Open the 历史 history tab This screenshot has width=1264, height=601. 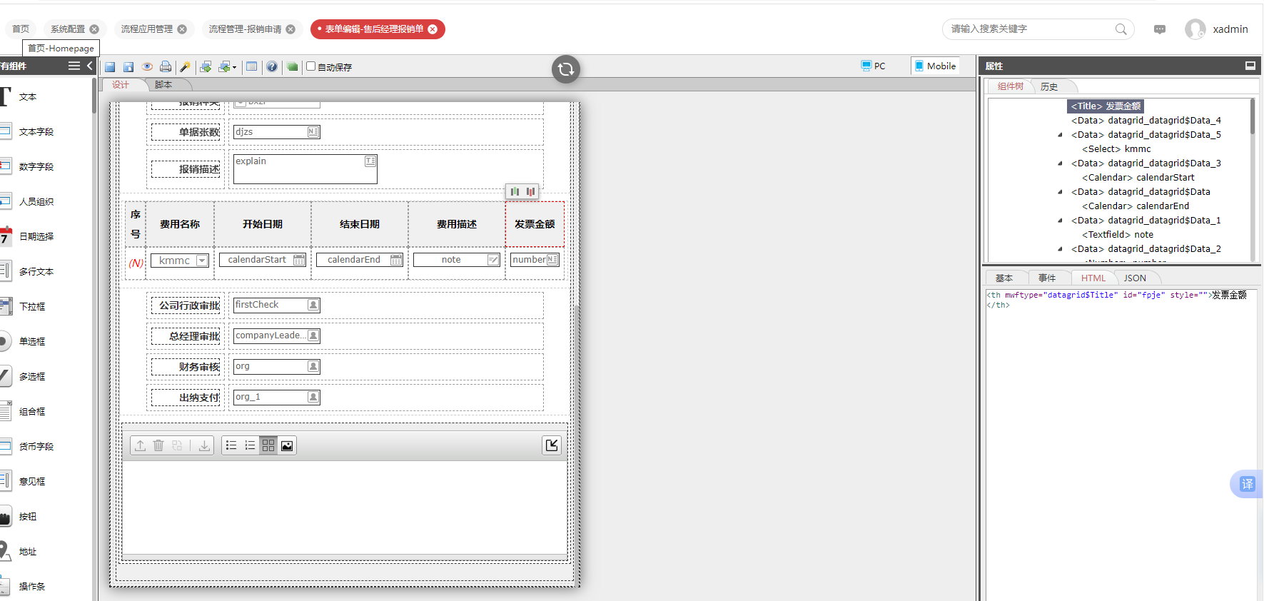(x=1049, y=86)
